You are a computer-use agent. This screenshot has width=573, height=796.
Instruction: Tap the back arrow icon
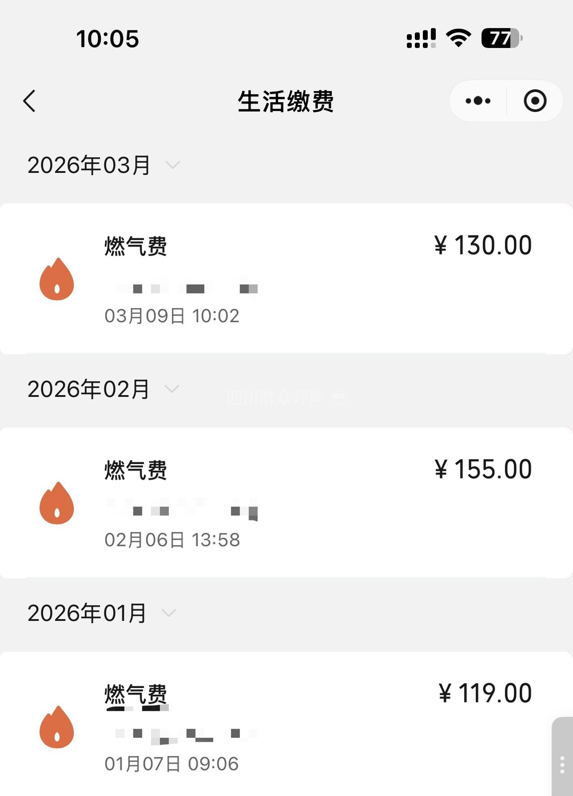tap(30, 101)
